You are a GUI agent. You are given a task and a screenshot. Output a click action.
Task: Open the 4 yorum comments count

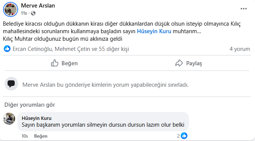coord(240,49)
